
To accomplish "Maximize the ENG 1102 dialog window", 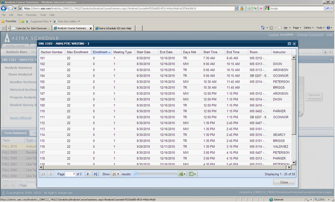I will click(289, 43).
